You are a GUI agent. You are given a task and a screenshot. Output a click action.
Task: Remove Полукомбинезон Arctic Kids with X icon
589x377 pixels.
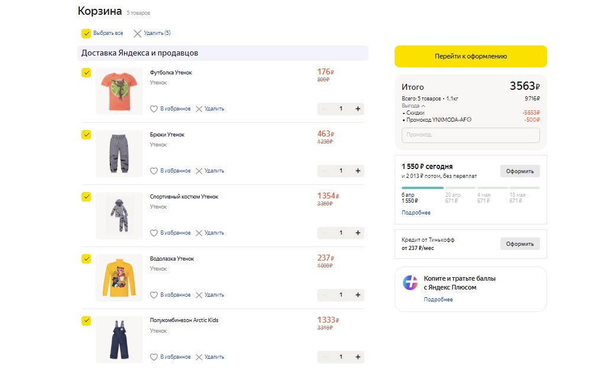[199, 357]
